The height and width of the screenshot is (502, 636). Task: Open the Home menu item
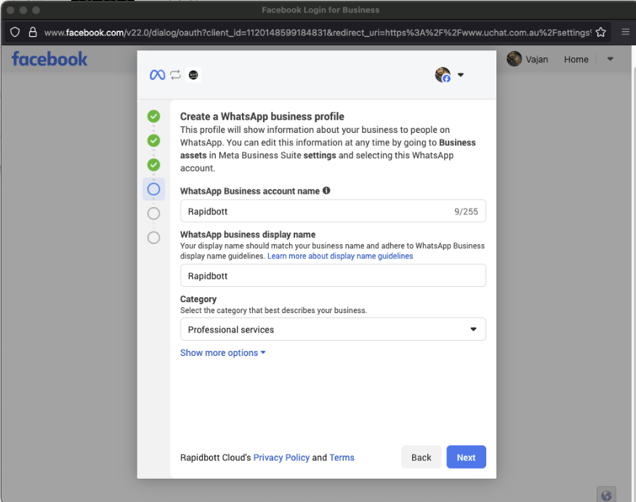576,60
